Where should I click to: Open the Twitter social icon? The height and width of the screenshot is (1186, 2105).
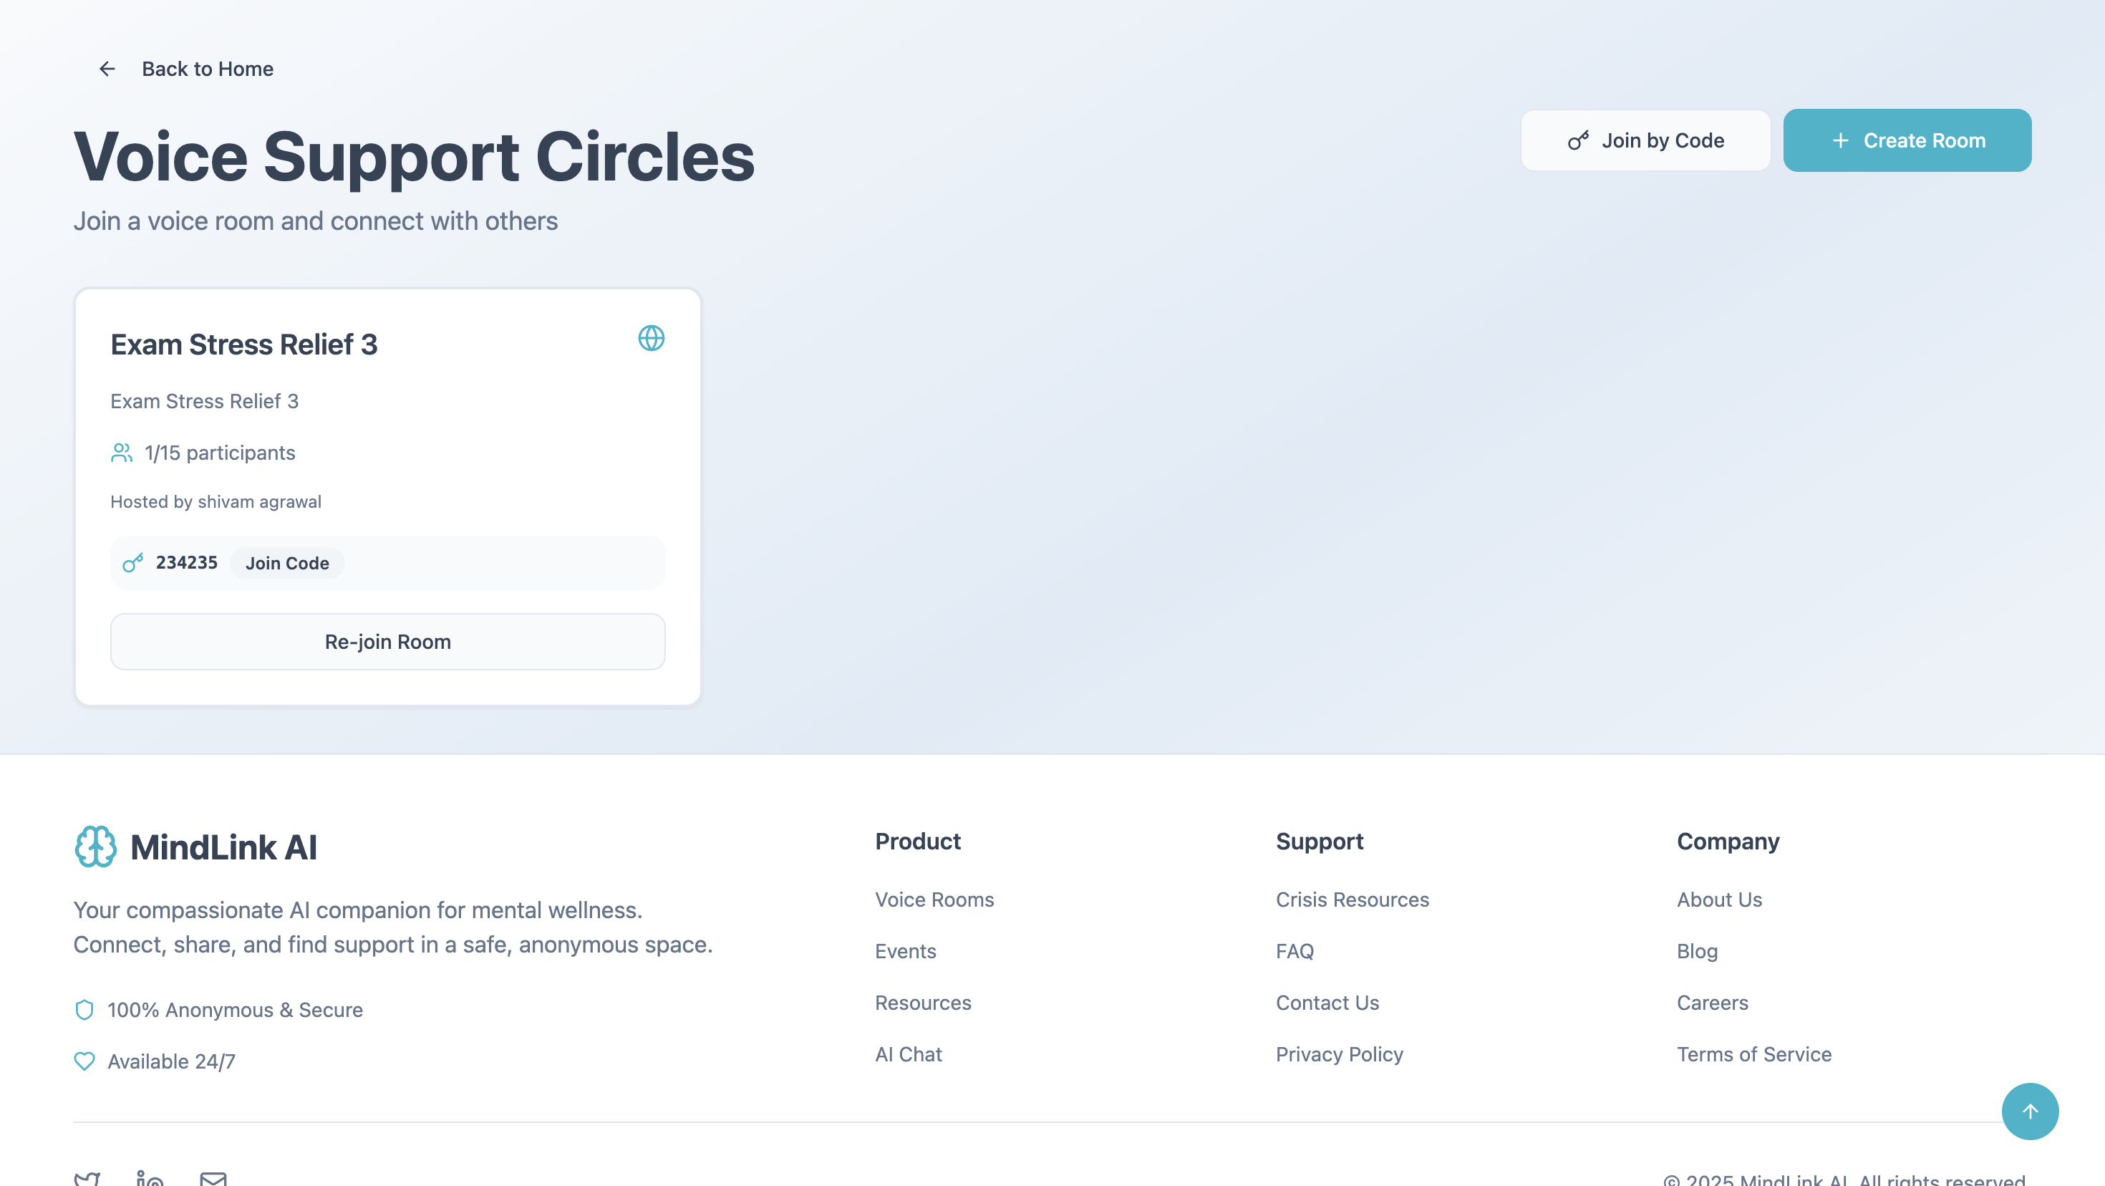[87, 1178]
